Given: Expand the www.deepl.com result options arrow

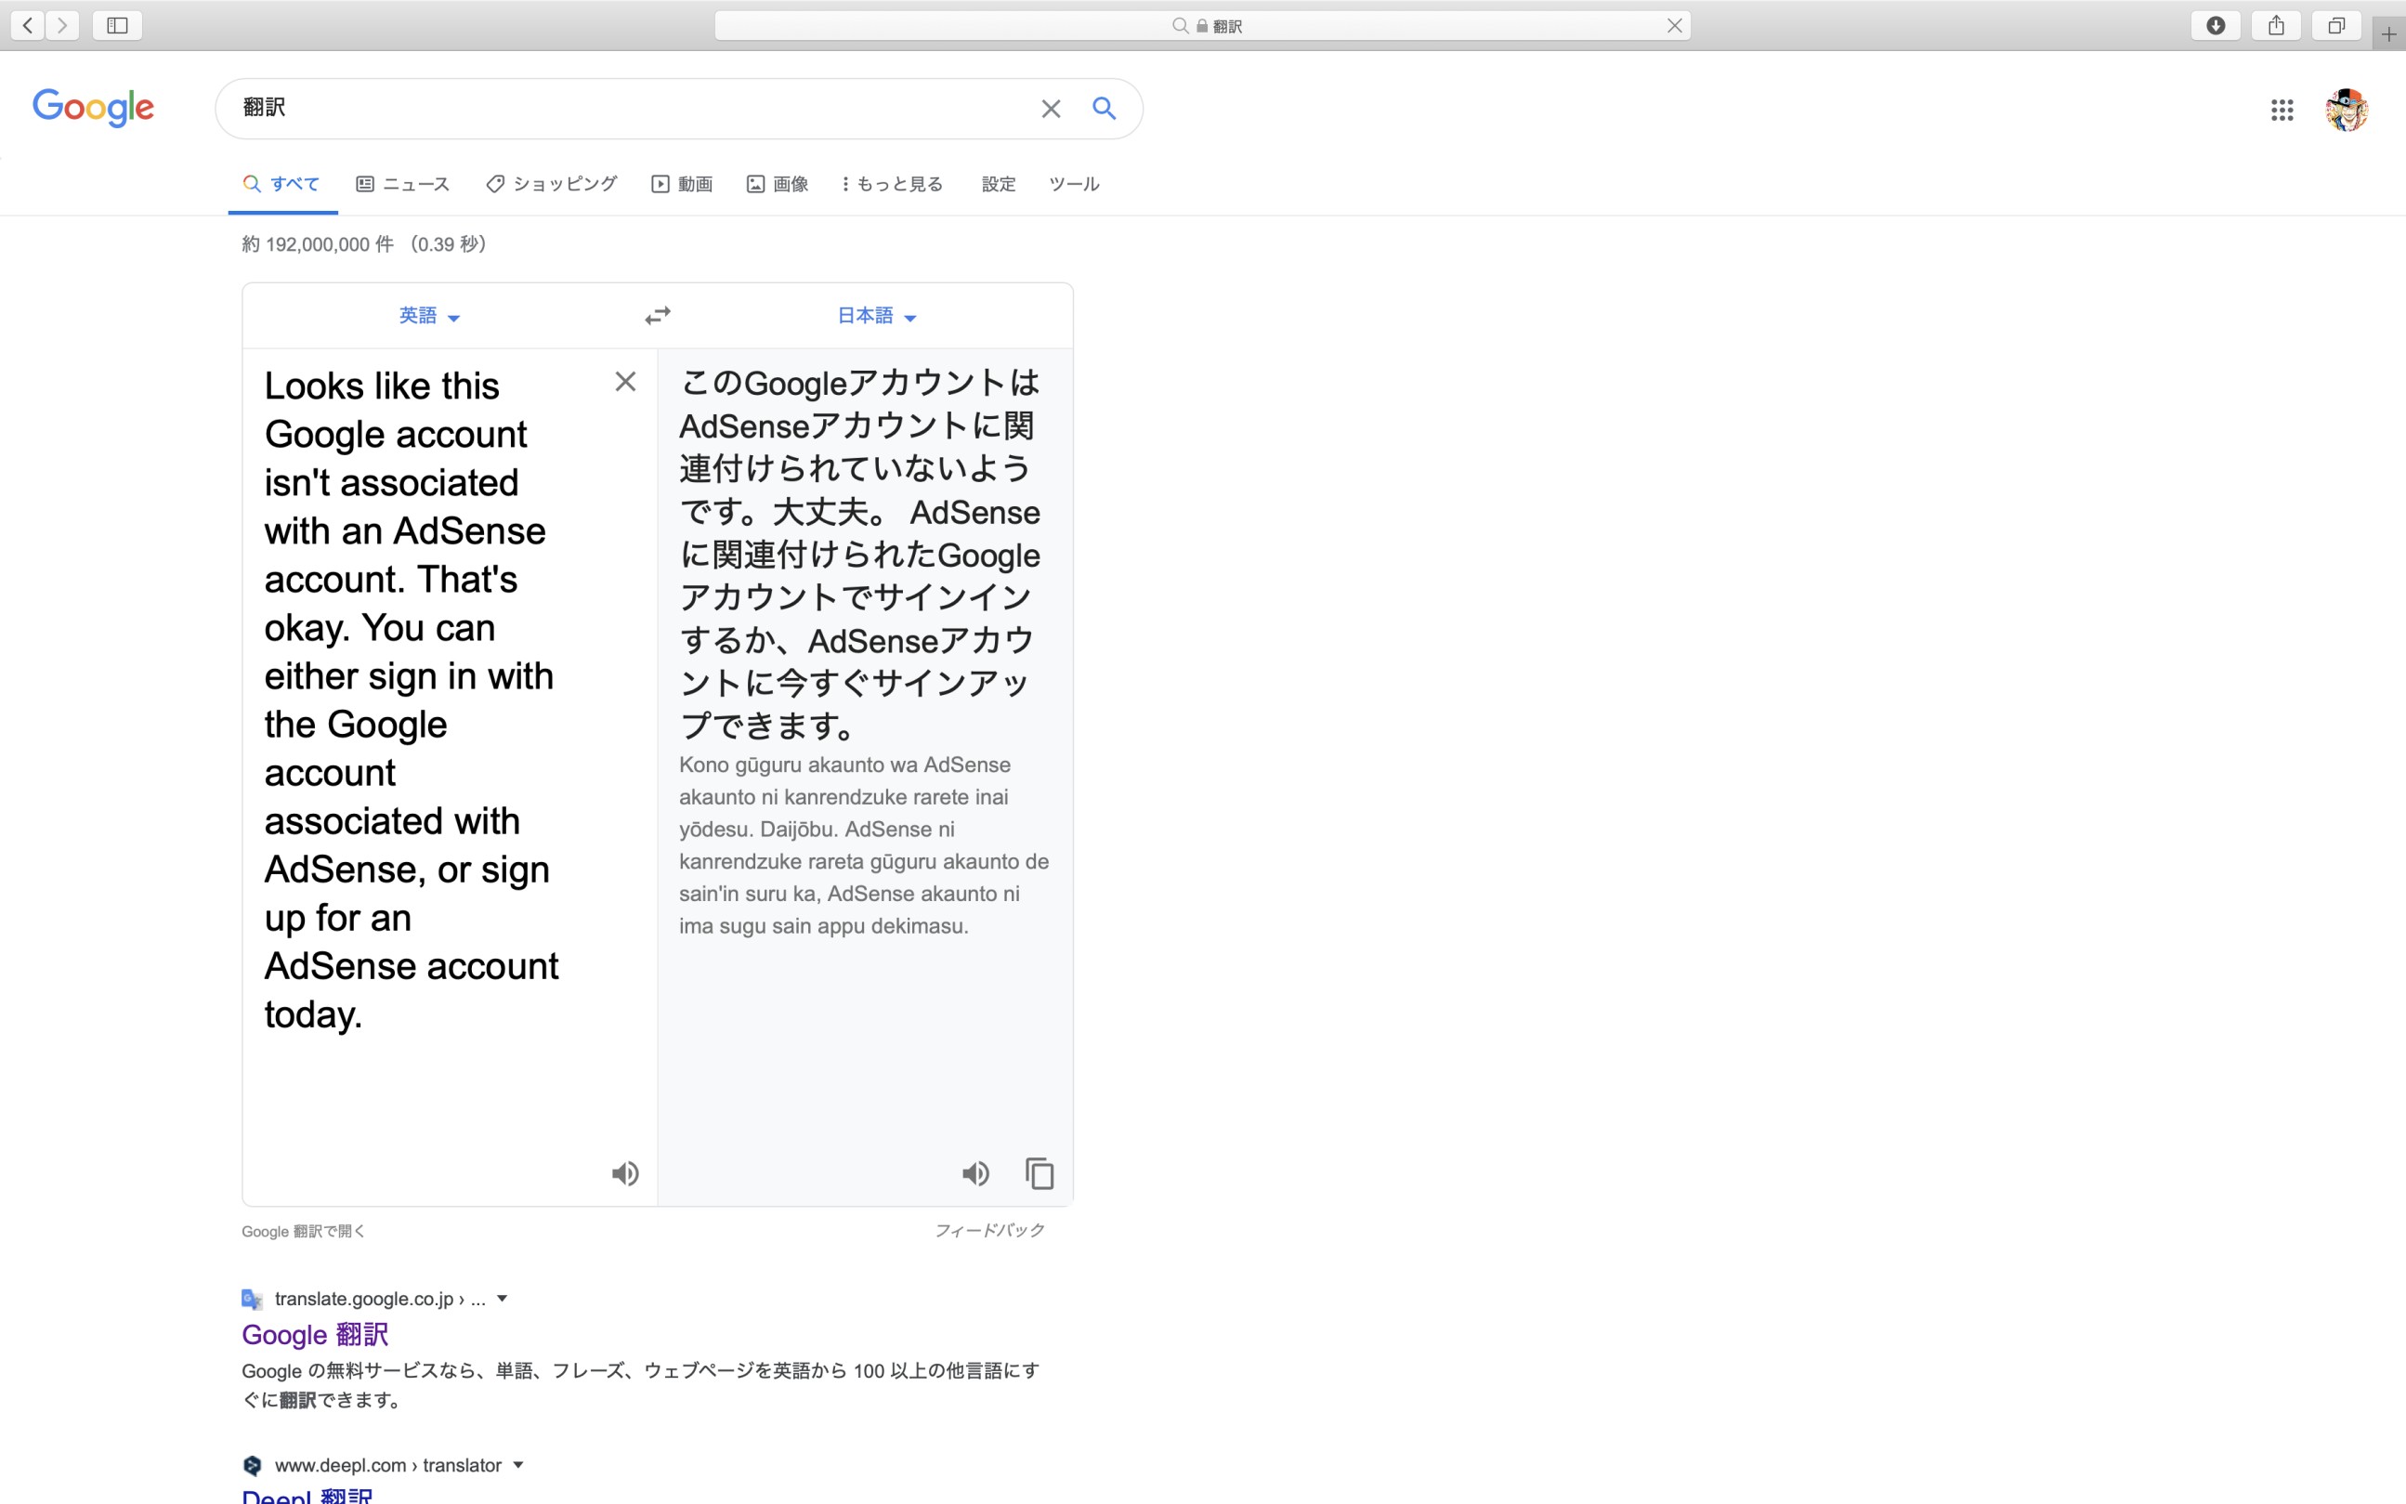Looking at the screenshot, I should click(x=518, y=1465).
